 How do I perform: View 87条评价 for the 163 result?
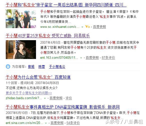coord(108,58)
